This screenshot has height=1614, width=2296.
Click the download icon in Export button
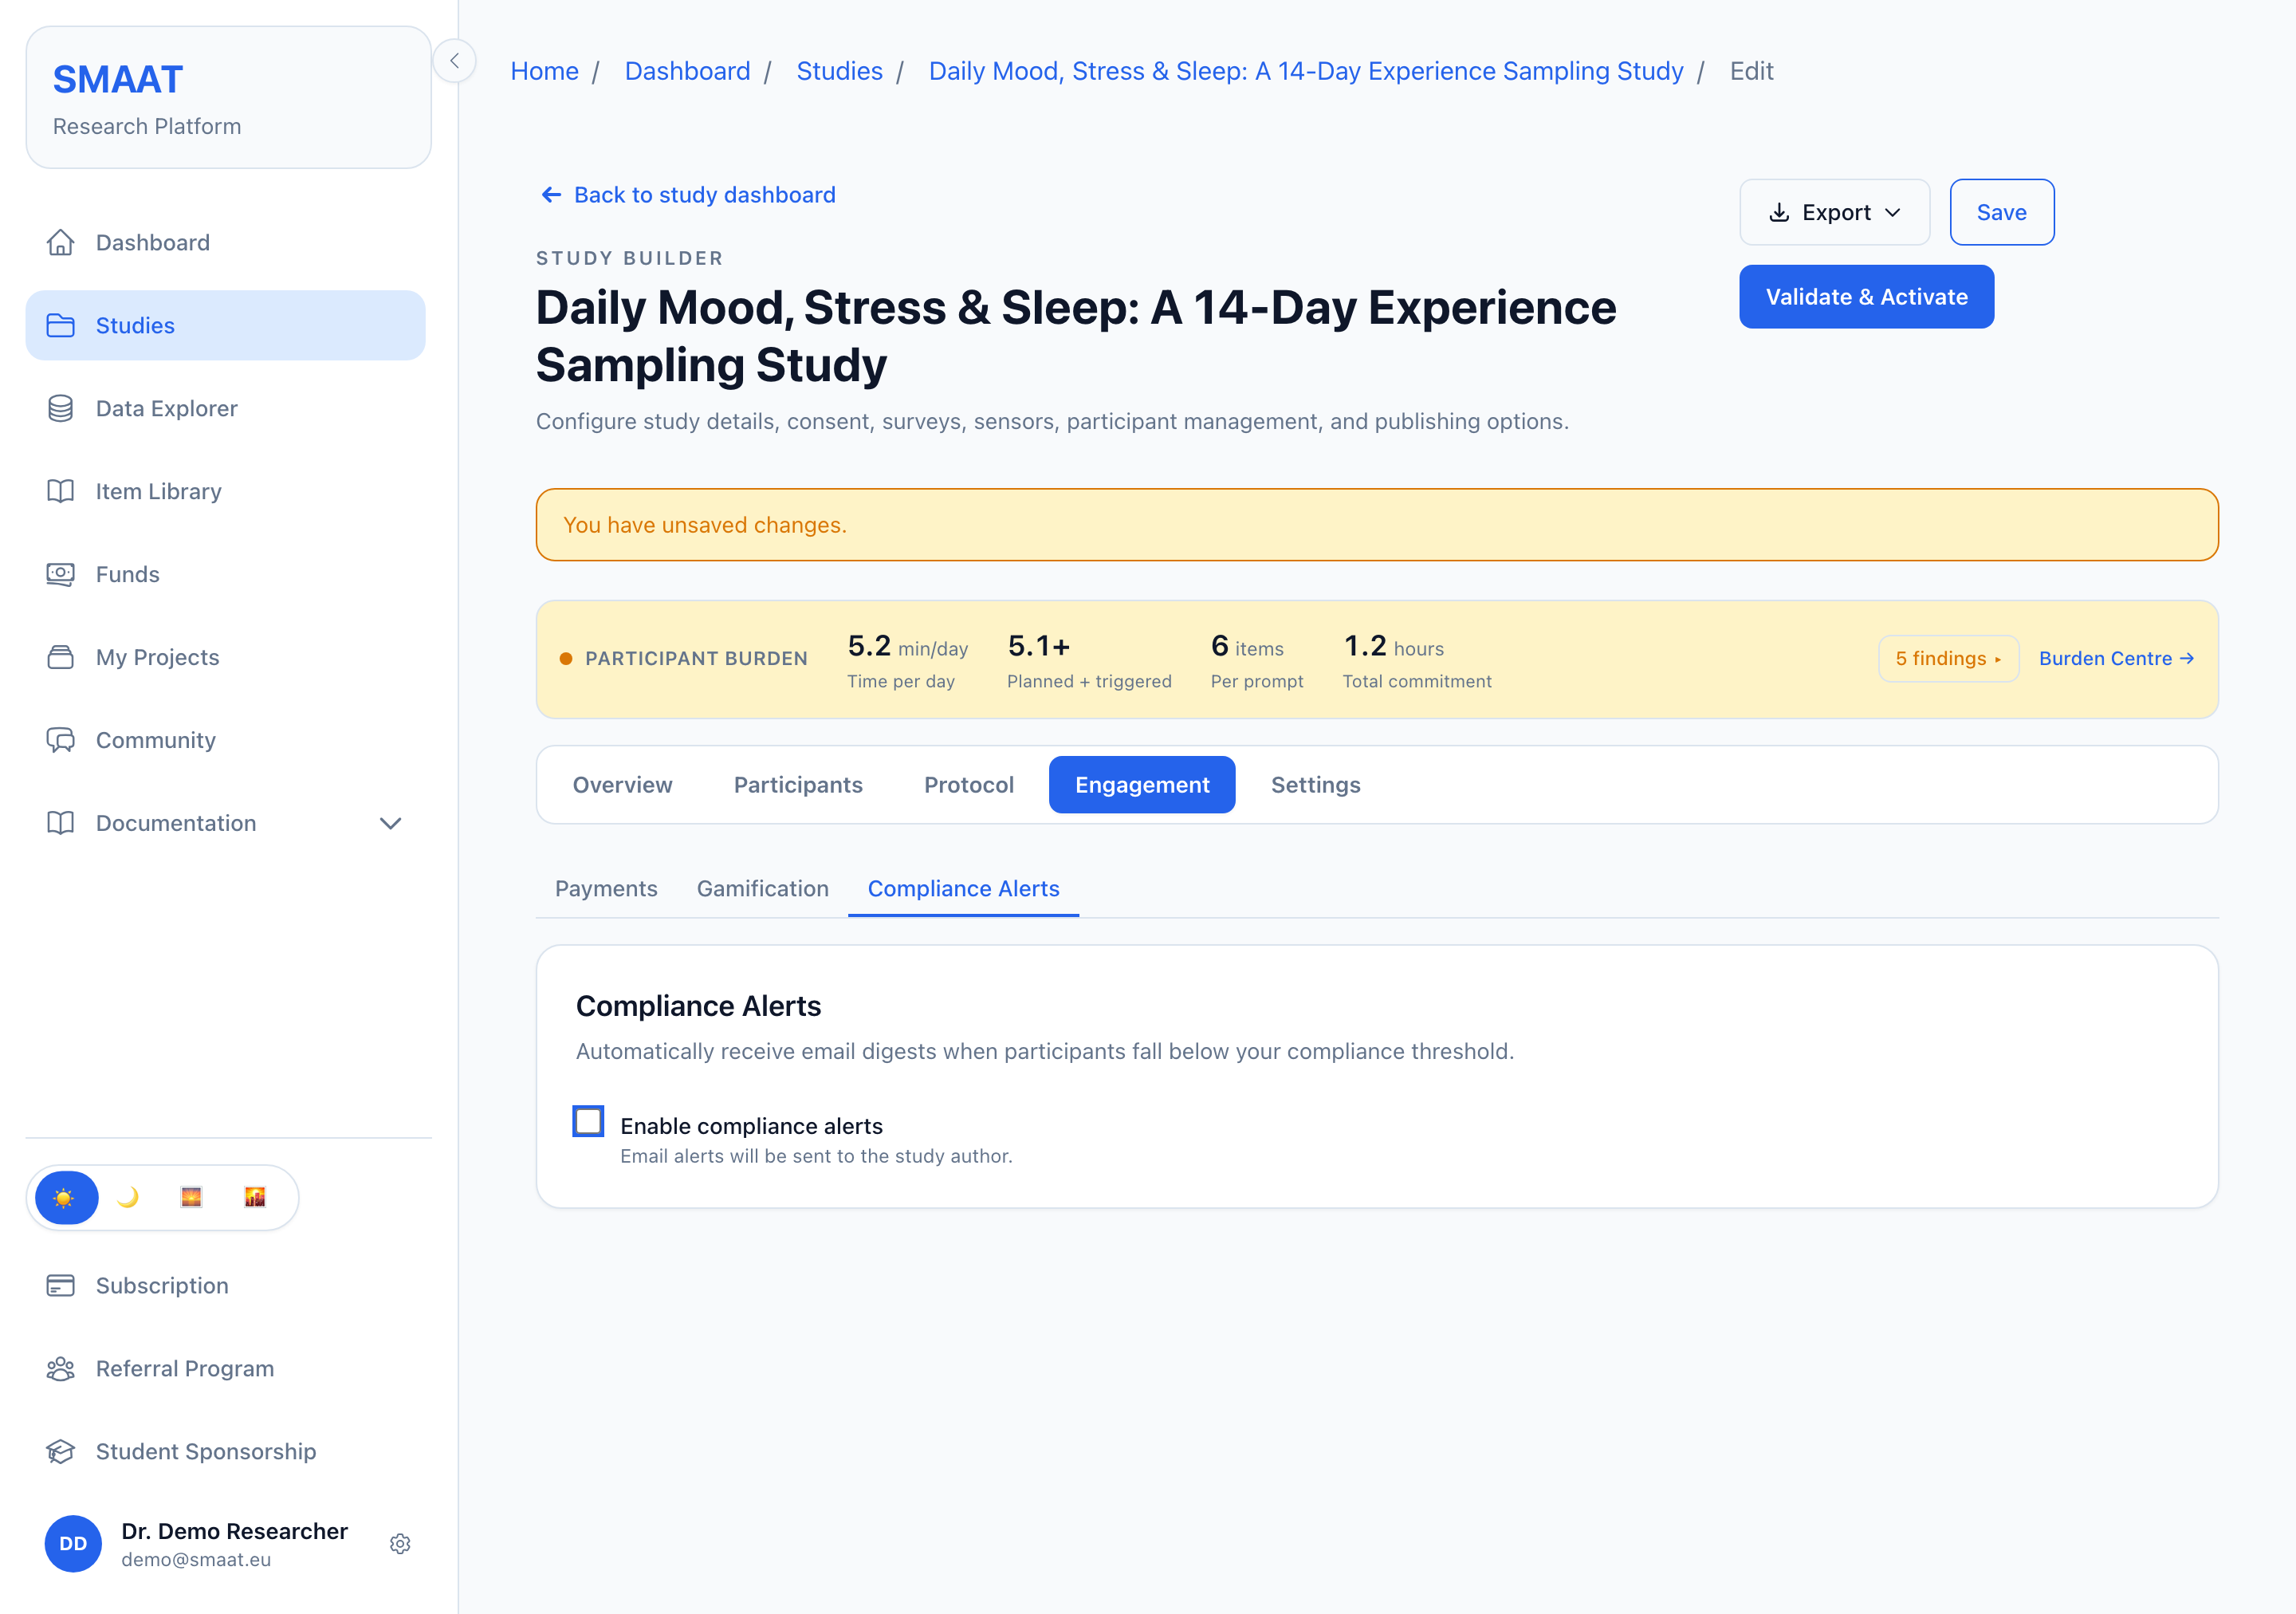1779,213
